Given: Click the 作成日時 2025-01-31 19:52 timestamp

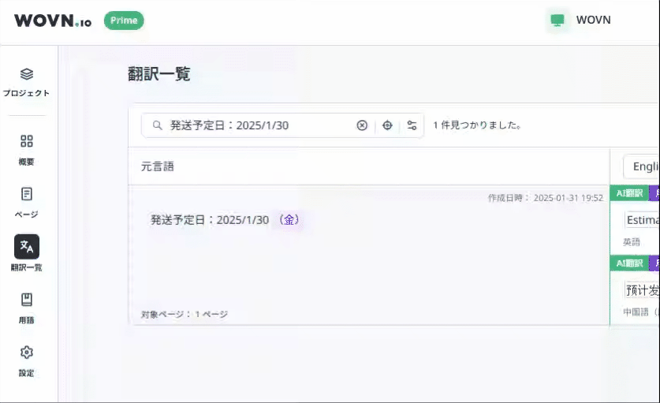Looking at the screenshot, I should [x=546, y=198].
